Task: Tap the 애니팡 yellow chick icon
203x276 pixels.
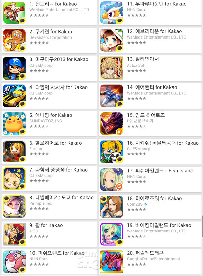Action: pyautogui.click(x=15, y=124)
